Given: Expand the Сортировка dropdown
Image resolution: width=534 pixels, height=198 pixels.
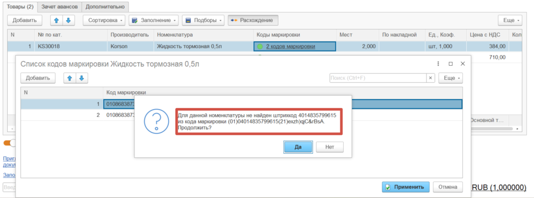Looking at the screenshot, I should 104,20.
